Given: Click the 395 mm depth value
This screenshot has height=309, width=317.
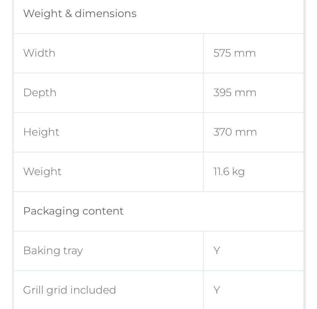Looking at the screenshot, I should (x=234, y=93).
